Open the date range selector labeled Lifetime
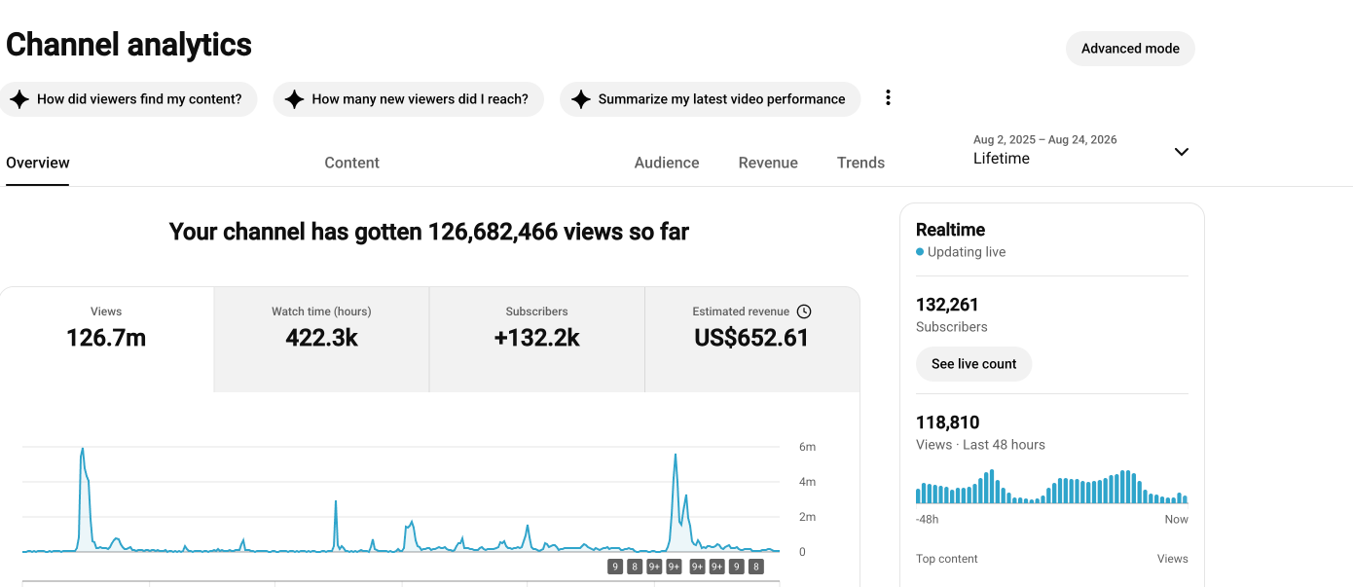1353x587 pixels. (x=1081, y=150)
